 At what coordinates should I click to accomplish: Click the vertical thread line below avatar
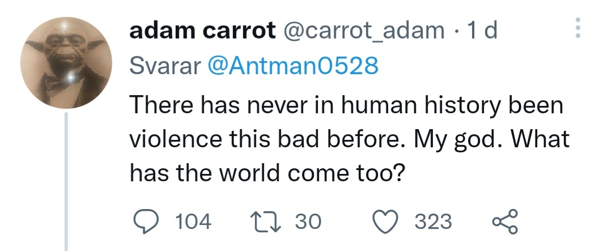tap(67, 181)
